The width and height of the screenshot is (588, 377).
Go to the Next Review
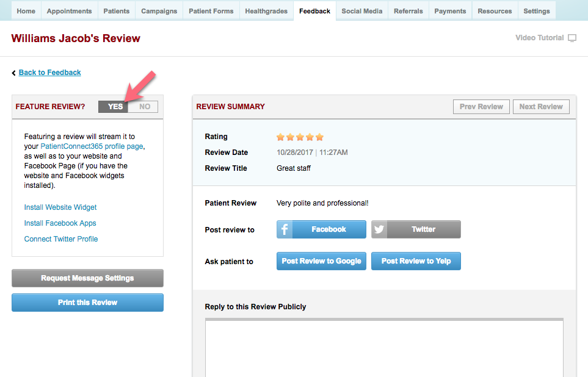click(x=540, y=107)
